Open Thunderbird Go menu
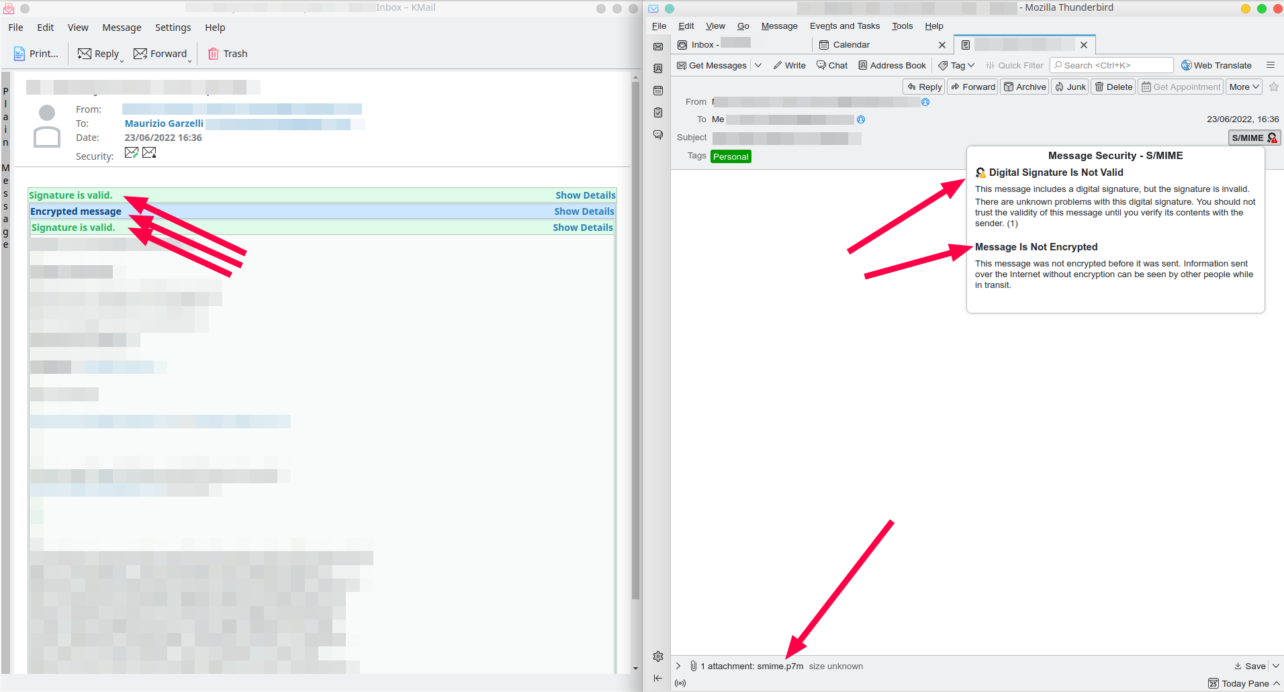Viewport: 1284px width, 692px height. (x=743, y=26)
